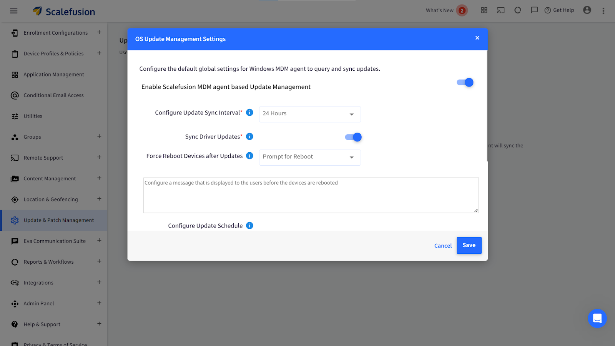Click the Help & Support sidebar icon
This screenshot has height=346, width=615.
point(15,324)
